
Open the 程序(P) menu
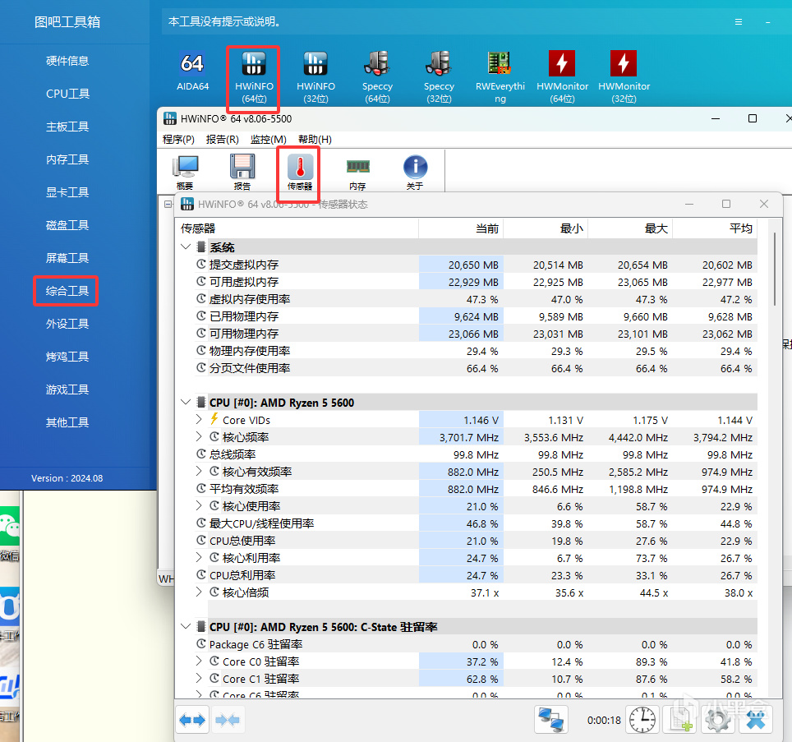pyautogui.click(x=178, y=140)
